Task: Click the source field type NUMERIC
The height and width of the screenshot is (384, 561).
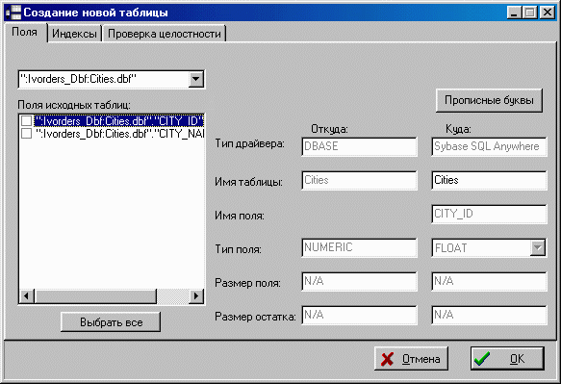Action: point(359,247)
